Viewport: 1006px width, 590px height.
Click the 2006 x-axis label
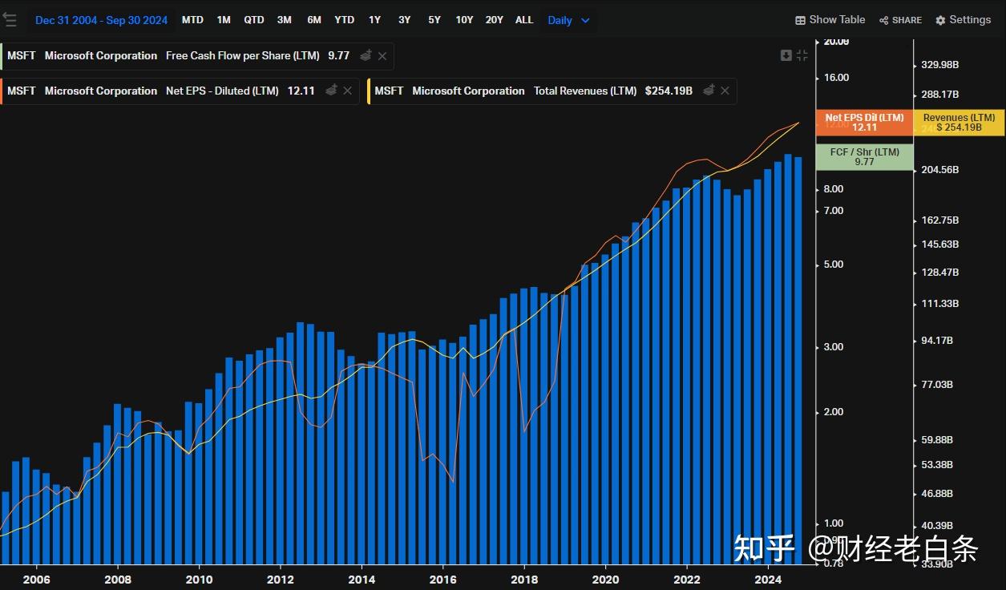pos(37,580)
